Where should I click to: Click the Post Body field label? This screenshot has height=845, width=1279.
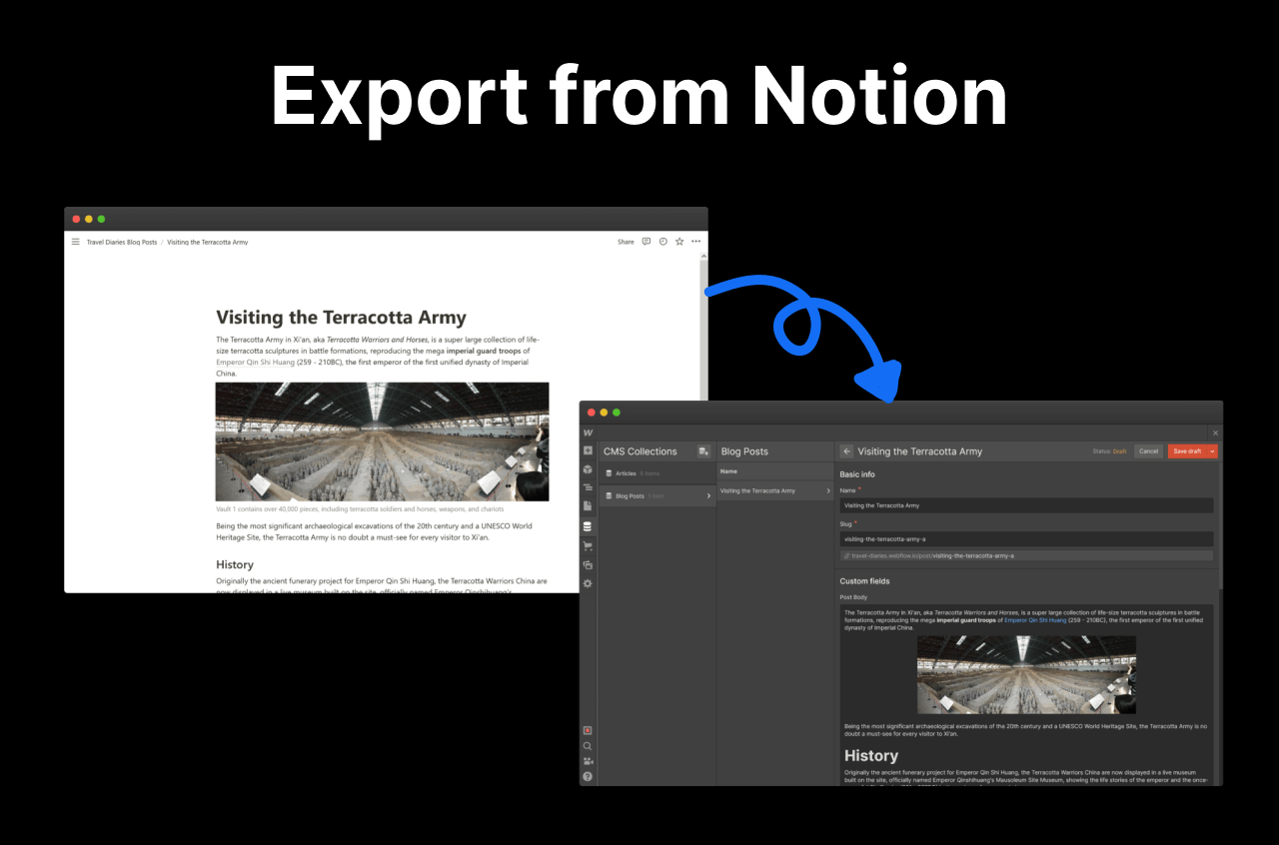(853, 597)
